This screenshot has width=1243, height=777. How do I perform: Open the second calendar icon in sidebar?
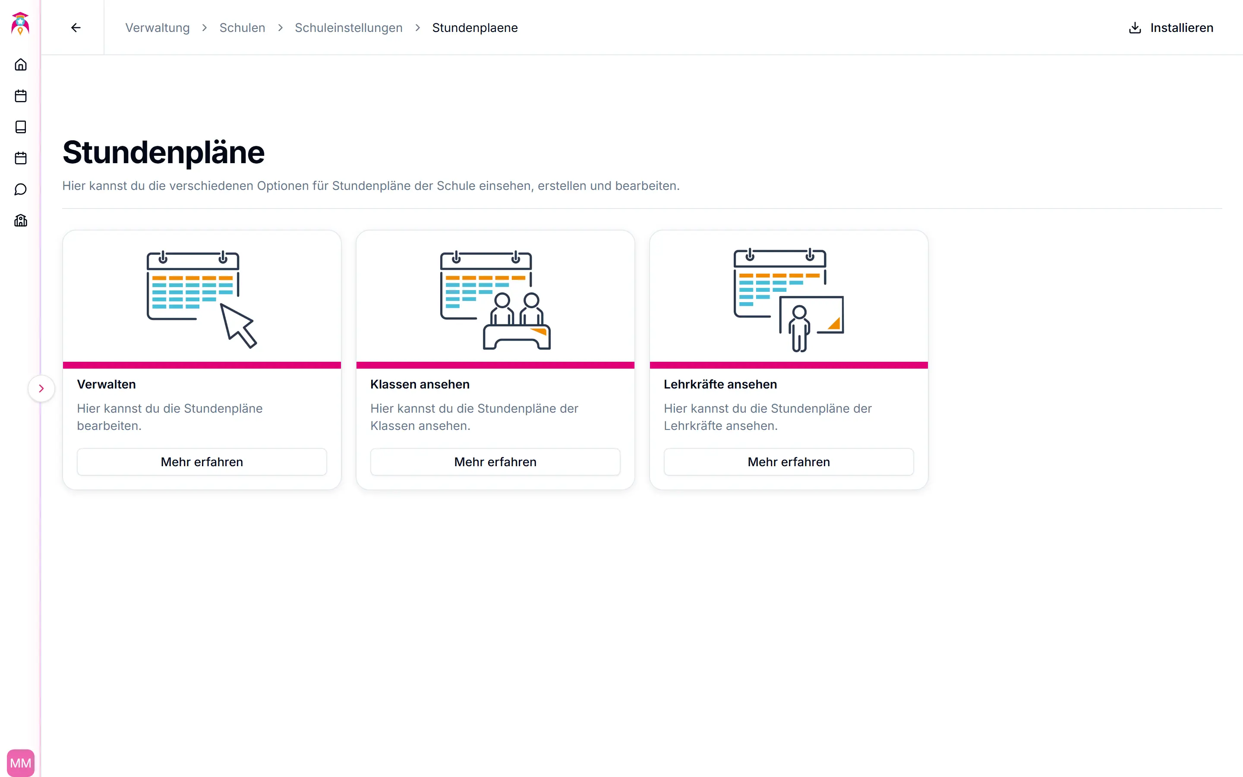[x=21, y=158]
